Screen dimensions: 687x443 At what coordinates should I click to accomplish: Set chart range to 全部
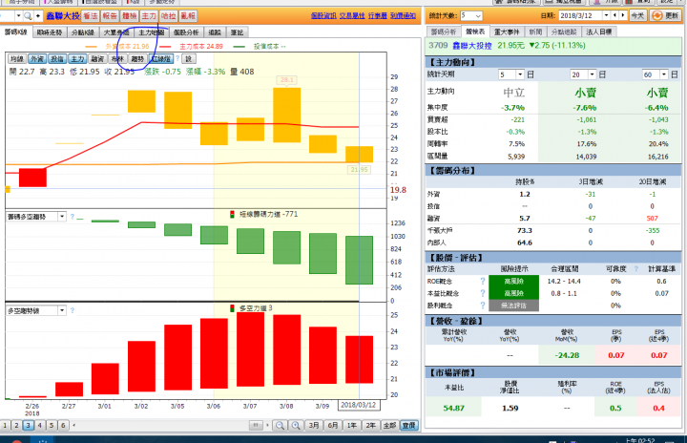coord(389,425)
